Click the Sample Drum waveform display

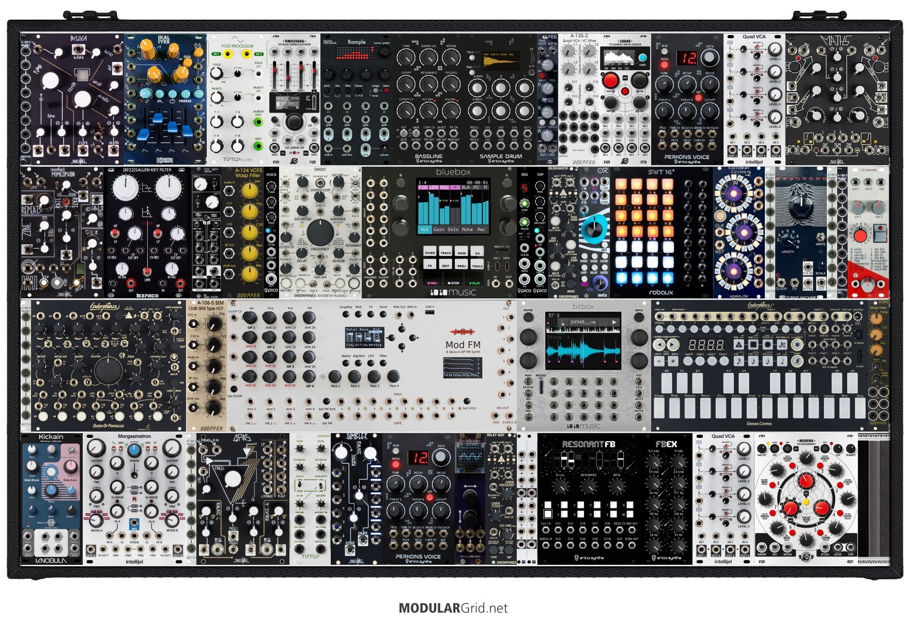tap(501, 61)
